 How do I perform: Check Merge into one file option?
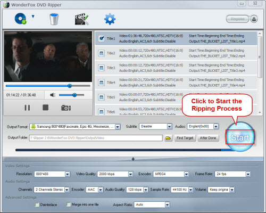[x=68, y=204]
